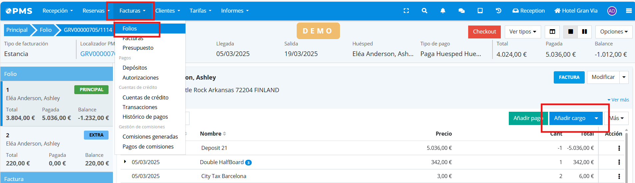The image size is (635, 183).
Task: Open the Opciones dropdown
Action: point(613,32)
